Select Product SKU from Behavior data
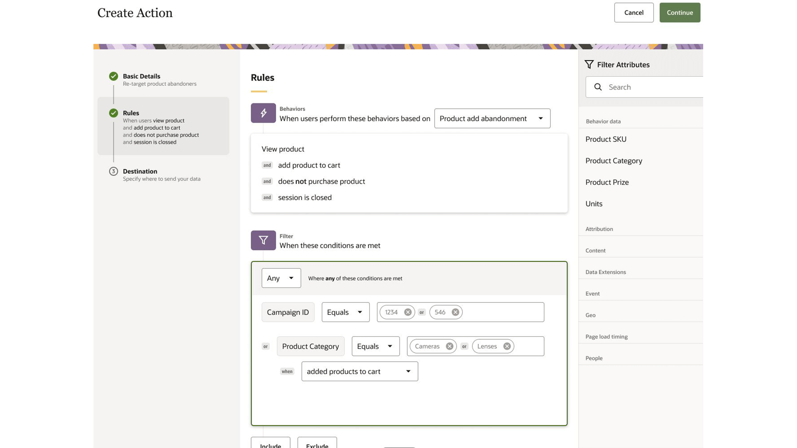The height and width of the screenshot is (448, 797). (606, 139)
